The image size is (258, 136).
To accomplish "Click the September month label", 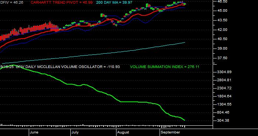I will tap(170, 132).
